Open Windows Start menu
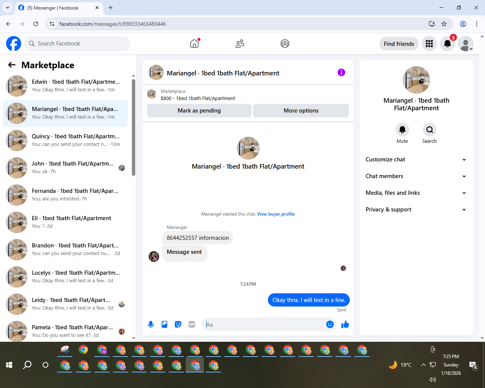The image size is (485, 388). point(9,365)
